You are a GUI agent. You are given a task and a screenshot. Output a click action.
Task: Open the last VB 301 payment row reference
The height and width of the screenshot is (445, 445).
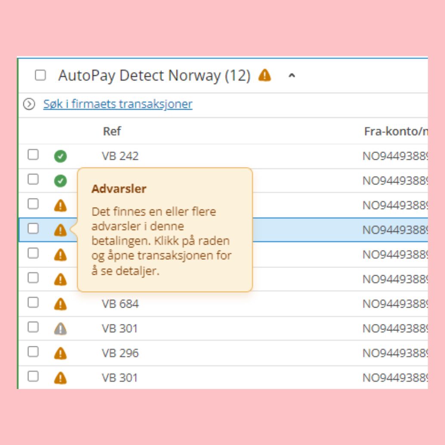[x=119, y=378]
